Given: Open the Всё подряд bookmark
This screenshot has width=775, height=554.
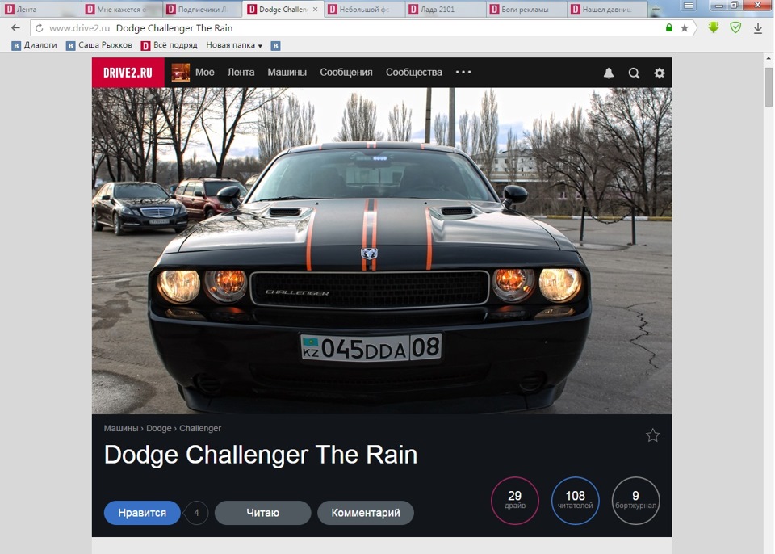Looking at the screenshot, I should (x=170, y=45).
